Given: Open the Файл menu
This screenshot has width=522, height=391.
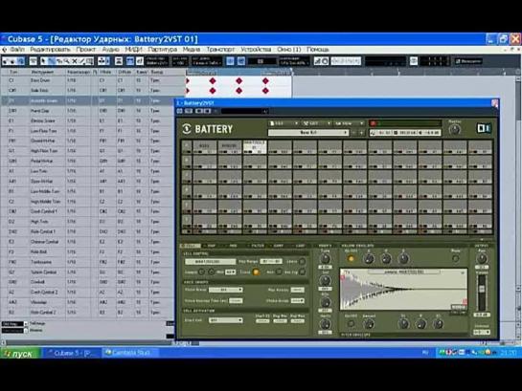Looking at the screenshot, I should (x=17, y=50).
